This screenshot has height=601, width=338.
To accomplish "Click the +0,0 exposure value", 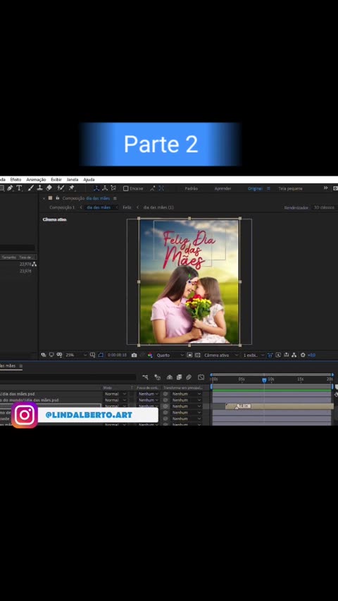I will coord(311,356).
